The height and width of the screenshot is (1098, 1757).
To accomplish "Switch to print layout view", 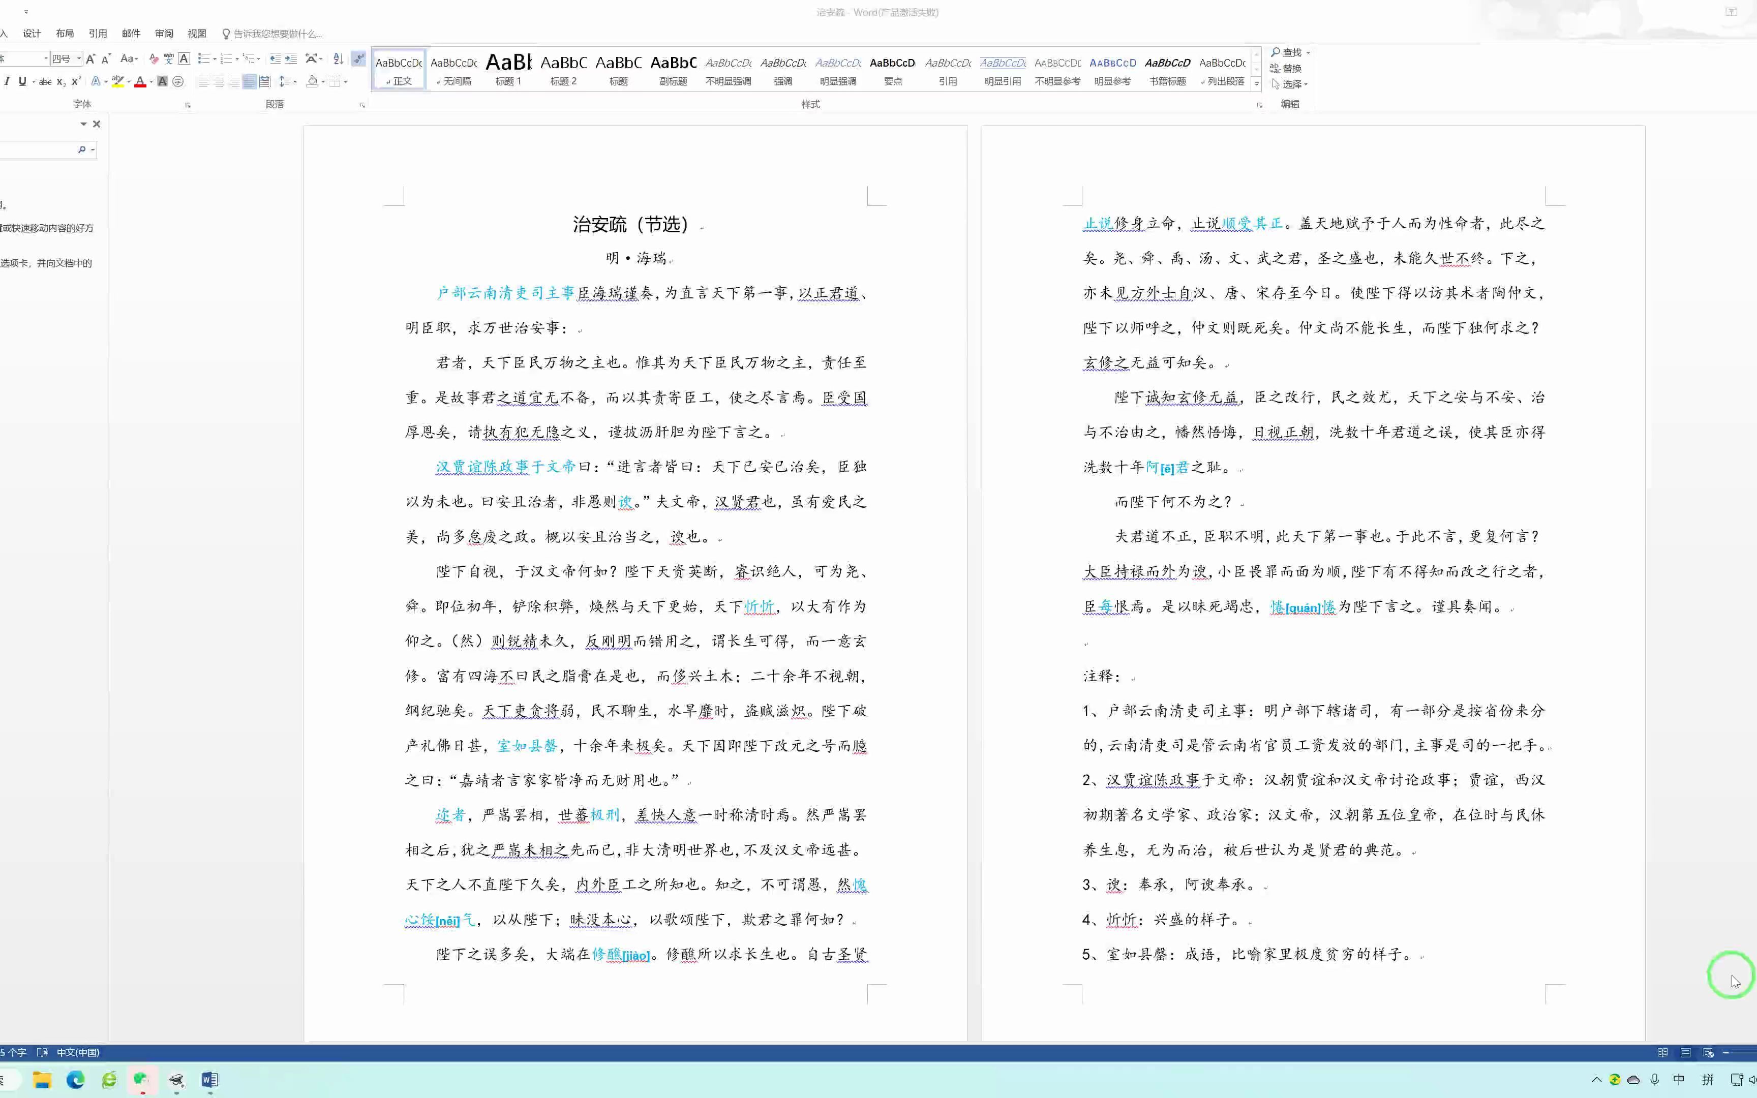I will click(1686, 1052).
